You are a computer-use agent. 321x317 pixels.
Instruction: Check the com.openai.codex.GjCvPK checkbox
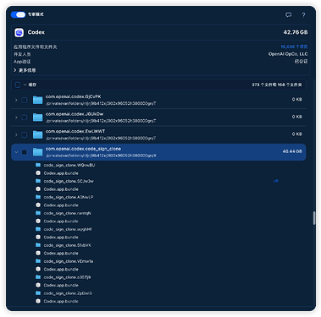25,100
